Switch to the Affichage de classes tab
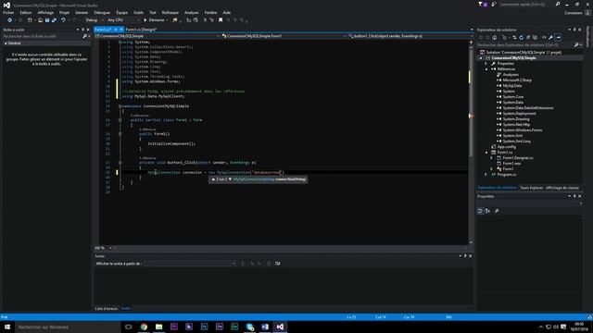The image size is (593, 333). click(562, 188)
